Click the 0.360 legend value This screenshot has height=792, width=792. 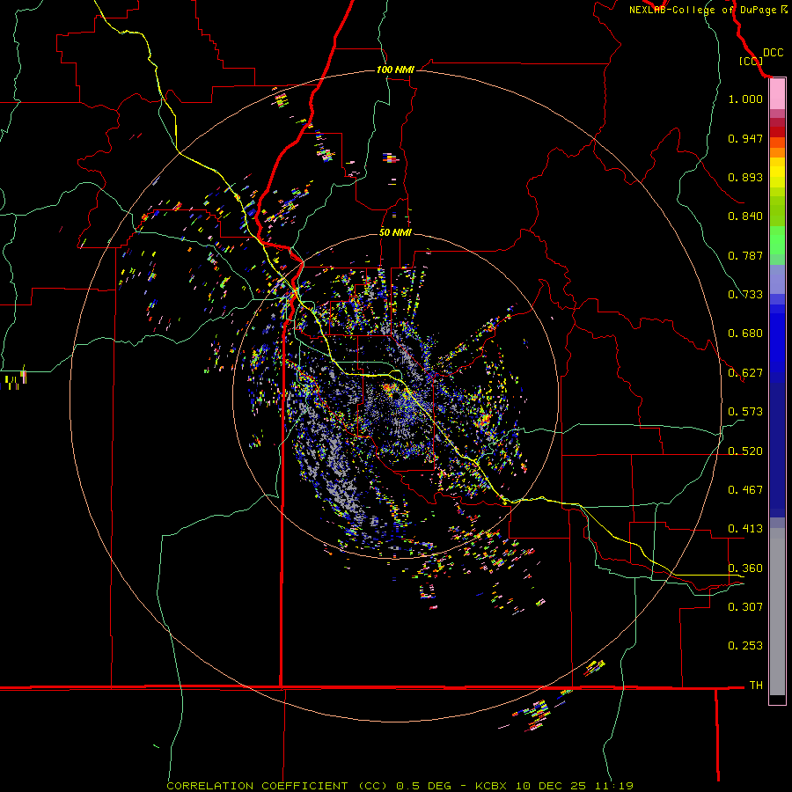(745, 568)
